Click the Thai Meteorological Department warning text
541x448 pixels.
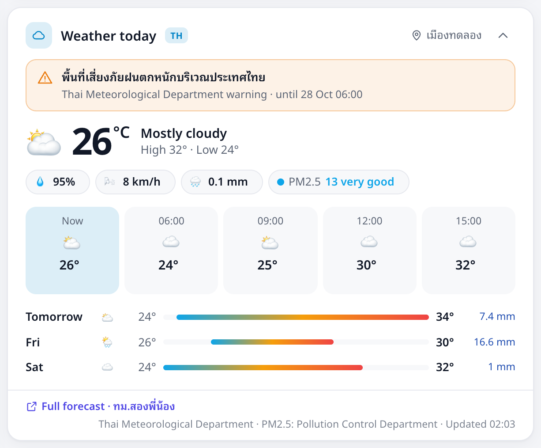pos(212,95)
